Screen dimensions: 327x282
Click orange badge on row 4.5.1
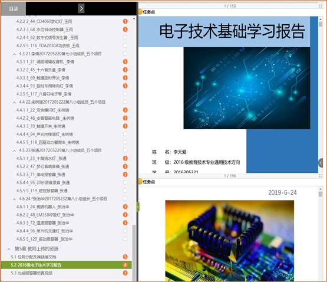click(x=125, y=158)
